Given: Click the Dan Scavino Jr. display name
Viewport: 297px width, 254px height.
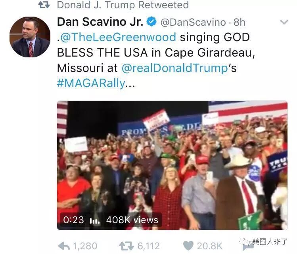Looking at the screenshot, I should (x=100, y=22).
